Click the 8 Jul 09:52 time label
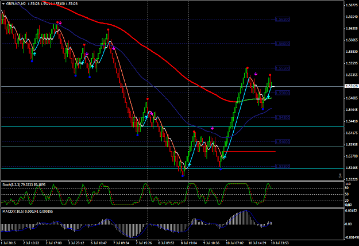 (167, 243)
